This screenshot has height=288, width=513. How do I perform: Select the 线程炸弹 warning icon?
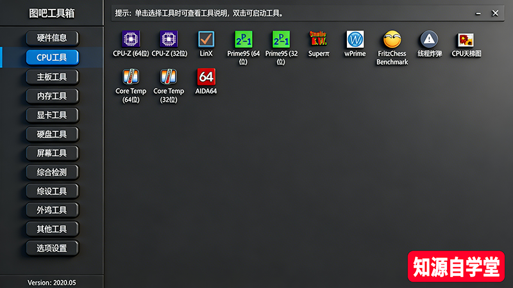(429, 39)
